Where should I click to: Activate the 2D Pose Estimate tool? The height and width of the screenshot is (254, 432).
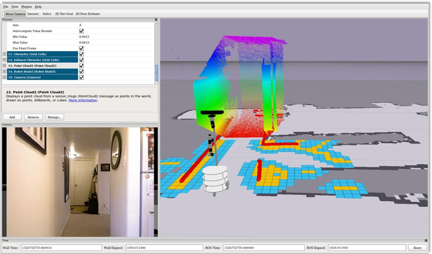click(x=88, y=14)
